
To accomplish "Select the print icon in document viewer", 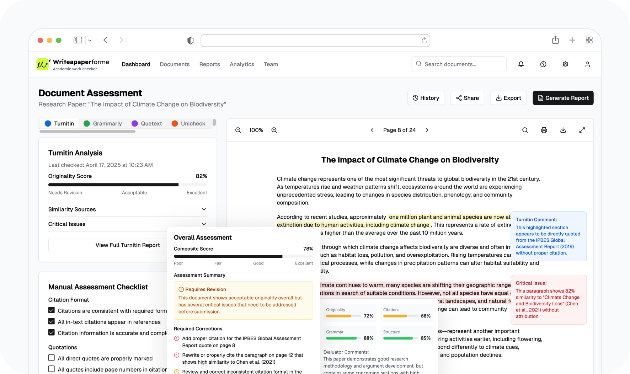I will point(544,130).
